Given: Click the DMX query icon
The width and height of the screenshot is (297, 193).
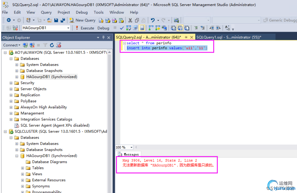Looking at the screenshot, I should pos(114,20).
